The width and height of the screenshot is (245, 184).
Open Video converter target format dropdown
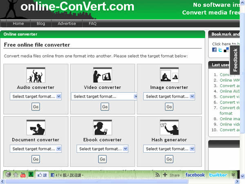click(x=104, y=96)
